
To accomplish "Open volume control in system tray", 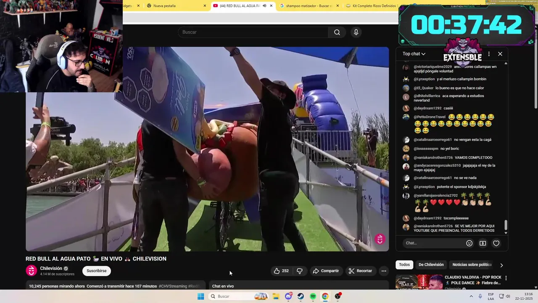I will tap(508, 296).
